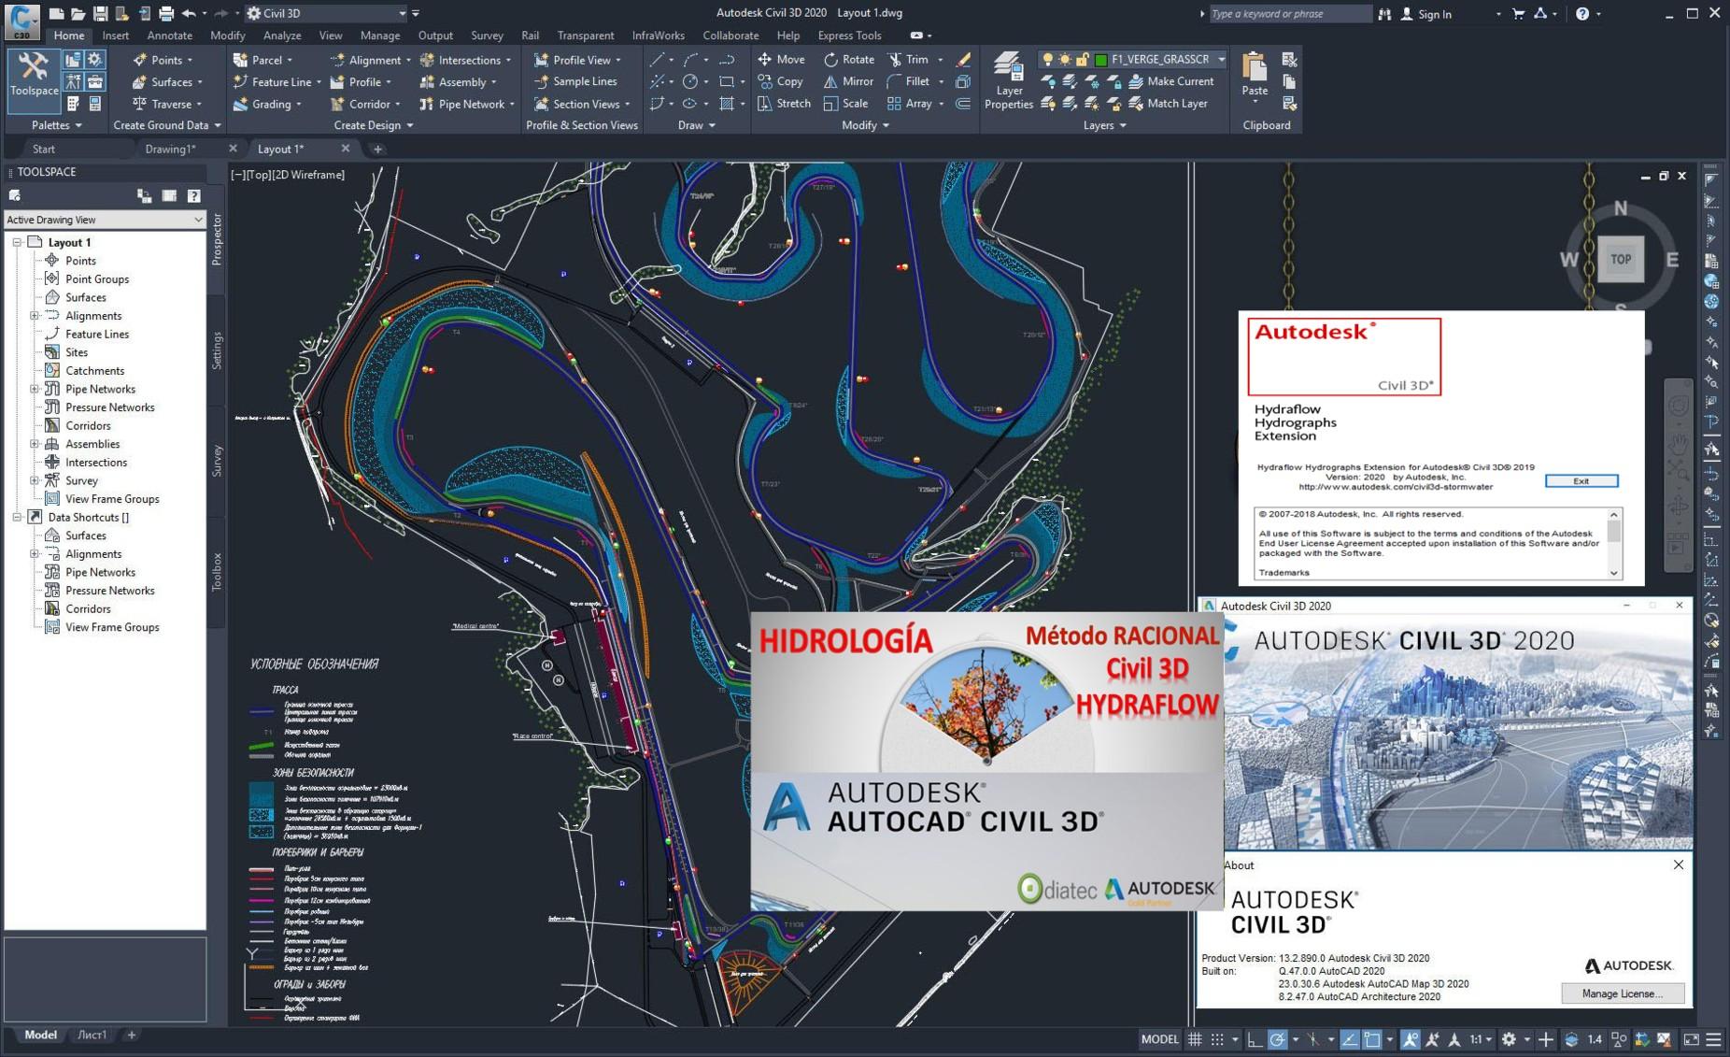Expand the Create Design panel
Viewport: 1730px width, 1057px height.
[x=374, y=125]
